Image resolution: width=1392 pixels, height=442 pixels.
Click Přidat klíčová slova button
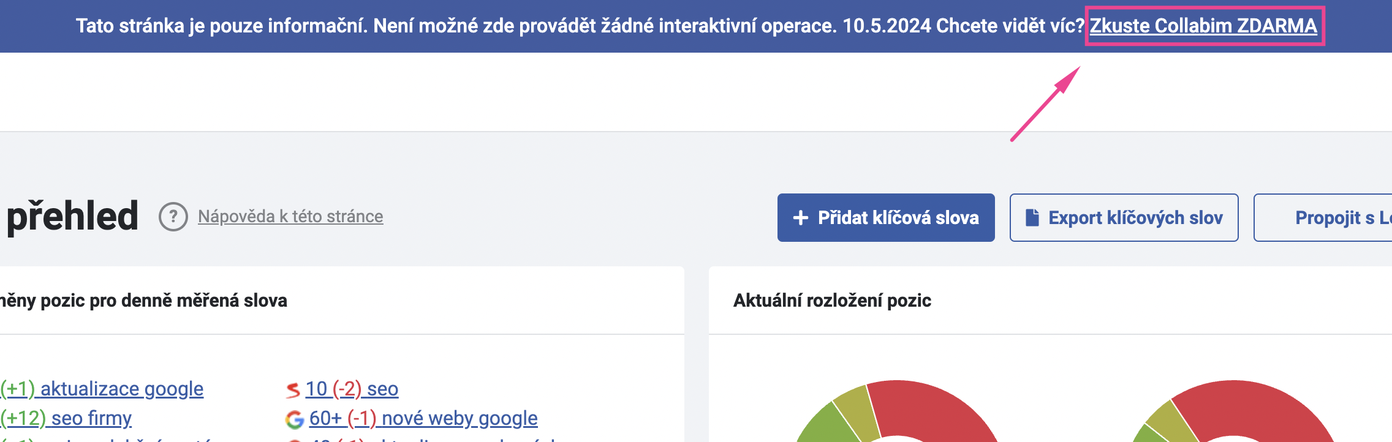[886, 217]
